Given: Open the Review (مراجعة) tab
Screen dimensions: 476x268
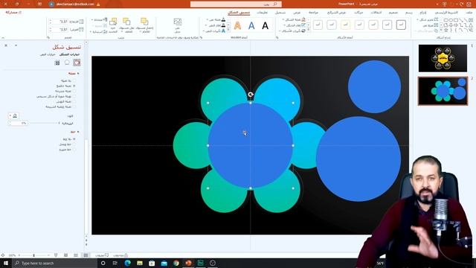Looking at the screenshot, I should [x=313, y=13].
